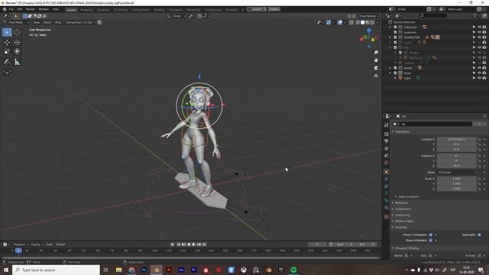Open the World properties tab

pos(387,163)
